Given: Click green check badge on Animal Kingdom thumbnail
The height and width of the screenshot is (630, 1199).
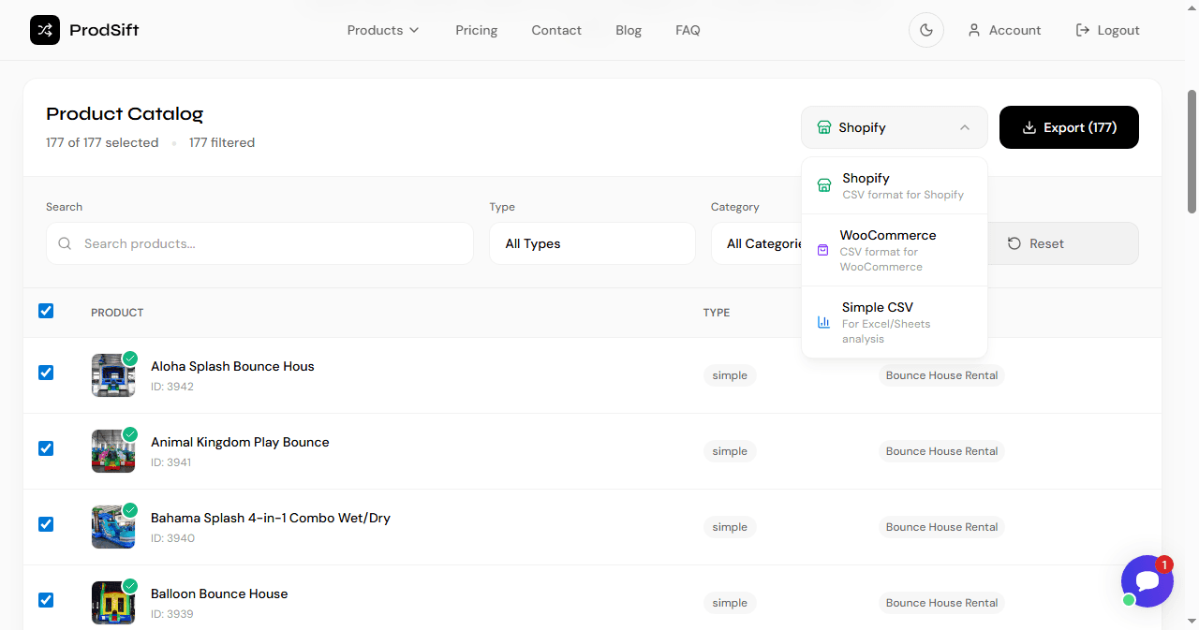Looking at the screenshot, I should pos(130,434).
